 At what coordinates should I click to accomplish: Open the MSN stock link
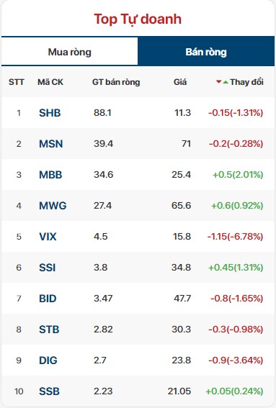click(51, 144)
